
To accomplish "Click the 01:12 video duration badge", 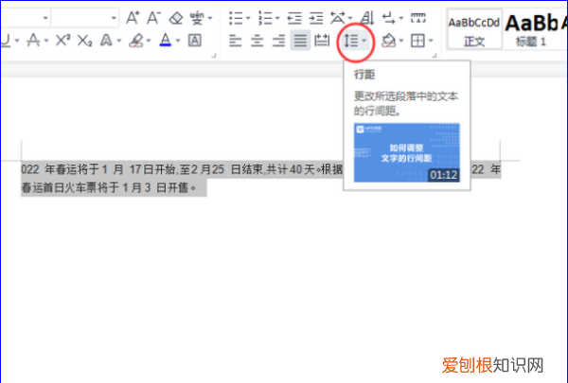I will [x=443, y=175].
